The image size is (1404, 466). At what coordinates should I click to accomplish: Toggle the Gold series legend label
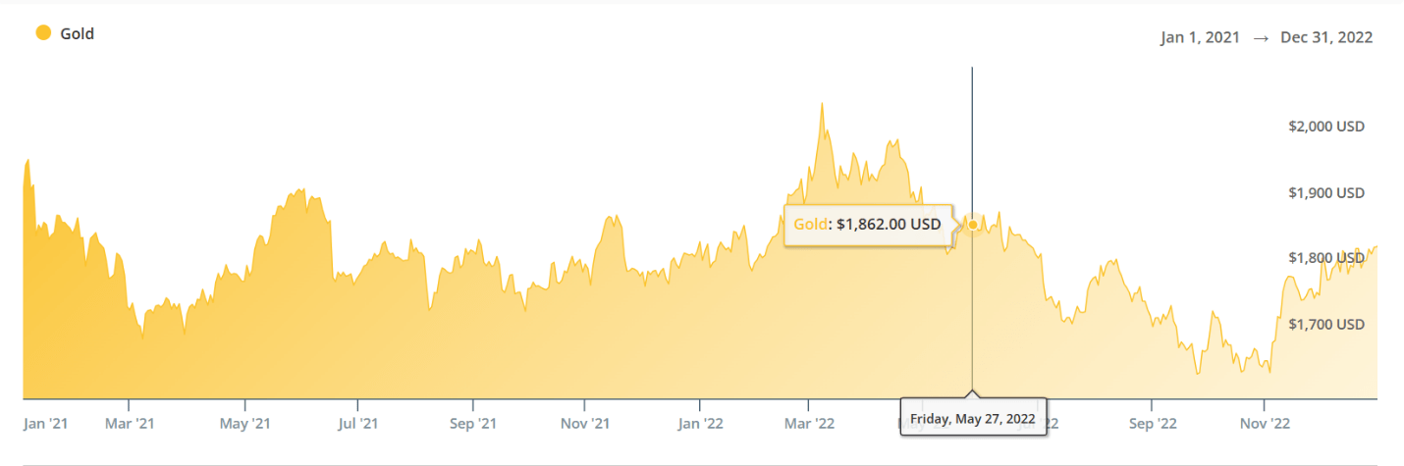78,34
